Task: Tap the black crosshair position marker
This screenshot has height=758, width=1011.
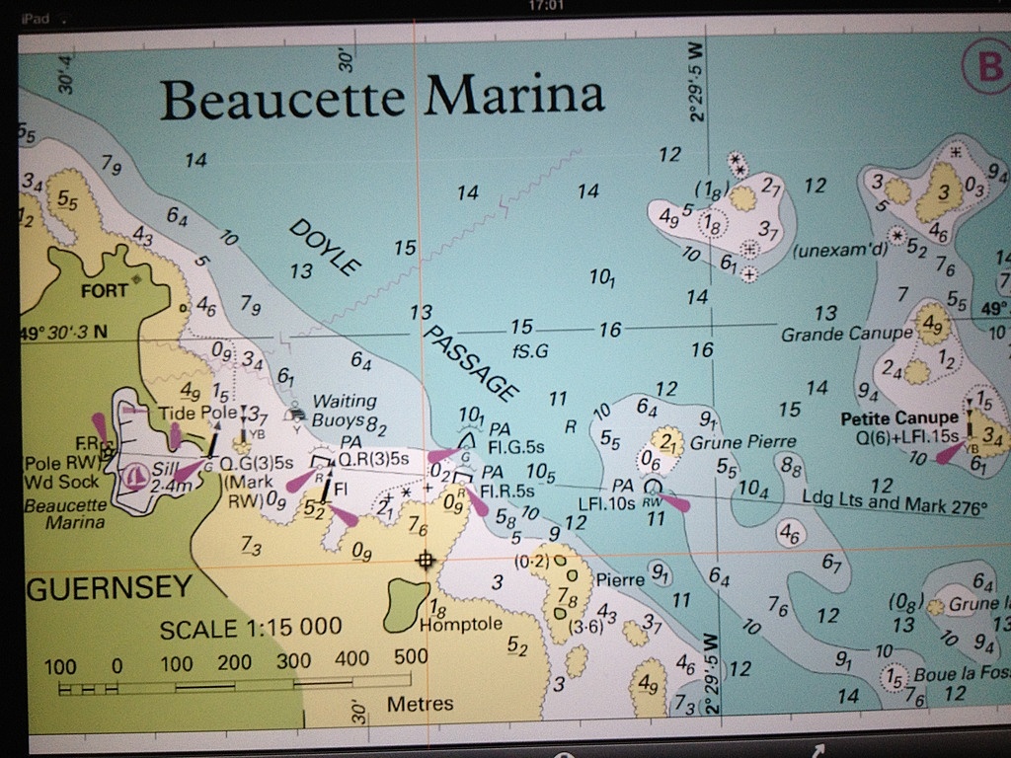Action: pos(425,561)
